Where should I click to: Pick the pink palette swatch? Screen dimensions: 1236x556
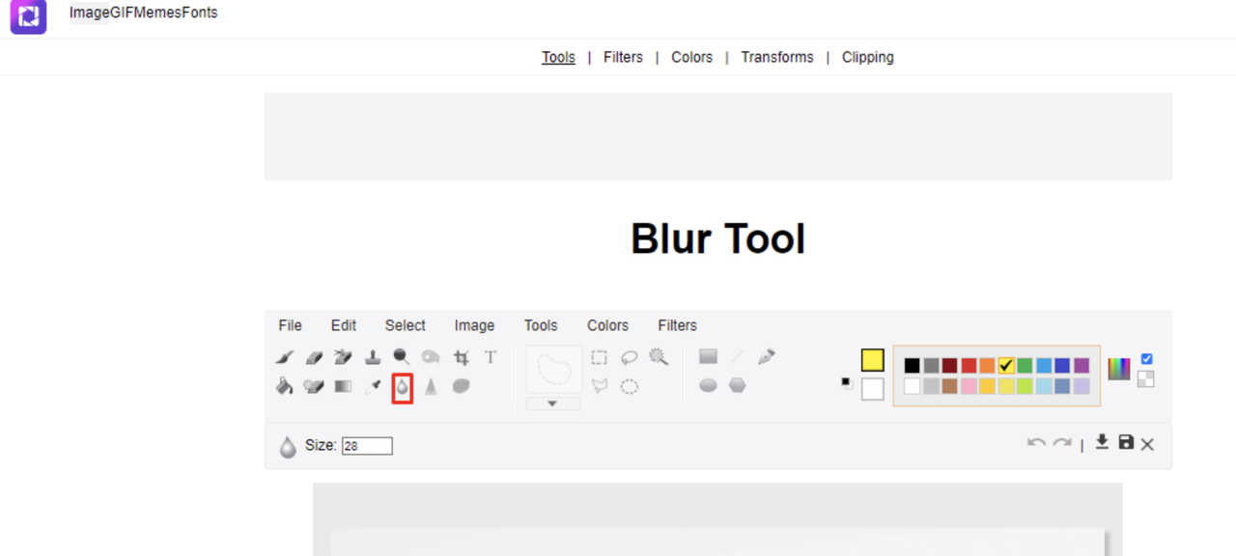pos(969,386)
